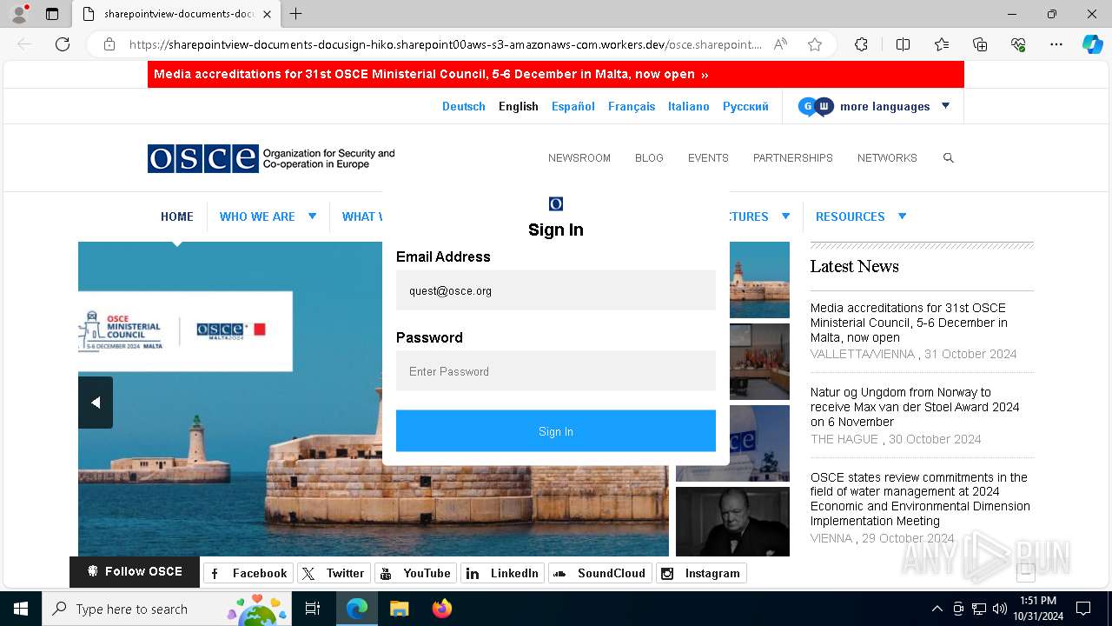
Task: Open File Explorer from taskbar
Action: click(399, 609)
